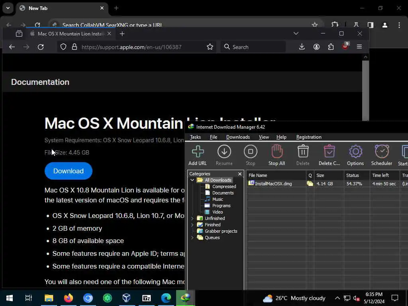408x306 pixels.
Task: Open a new tab in Firefox
Action: tap(122, 34)
